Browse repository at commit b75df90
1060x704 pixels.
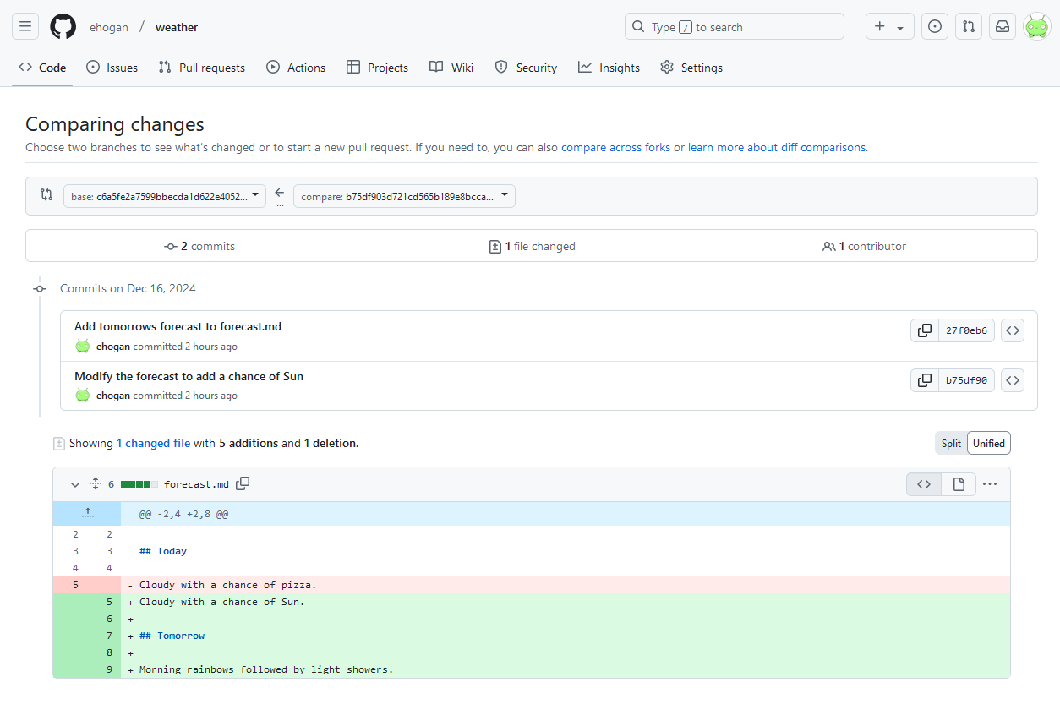click(1013, 380)
